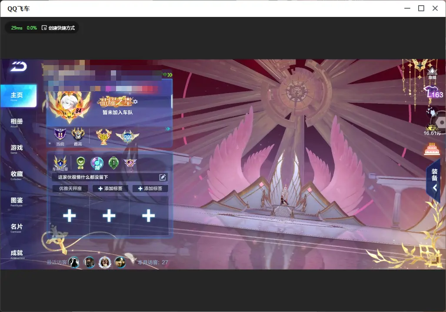
Task: Click the 暂未加入车队 team text
Action: tap(117, 112)
